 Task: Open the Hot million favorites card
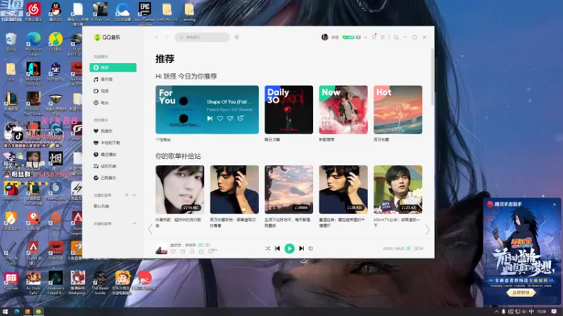398,110
